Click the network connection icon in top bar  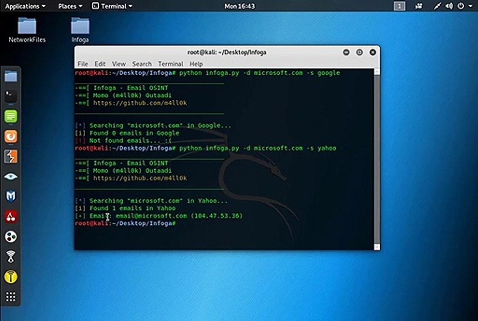coord(437,6)
